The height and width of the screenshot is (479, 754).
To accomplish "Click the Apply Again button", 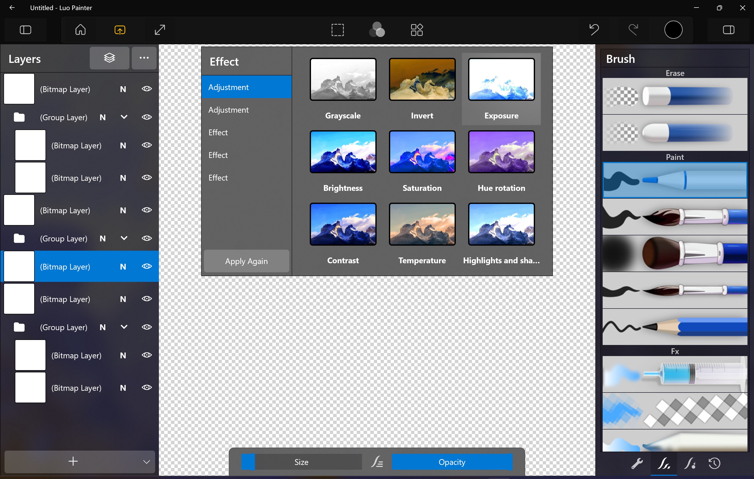I will pos(246,261).
